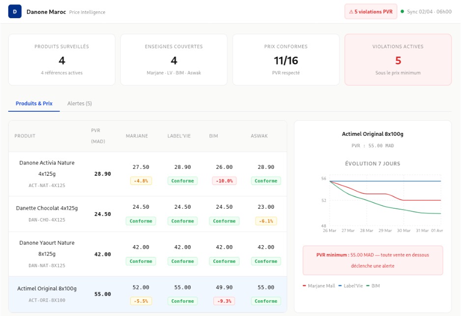Click the -6.1% Aswak badge for Danette
Screen dimensions: 461x316
(266, 221)
